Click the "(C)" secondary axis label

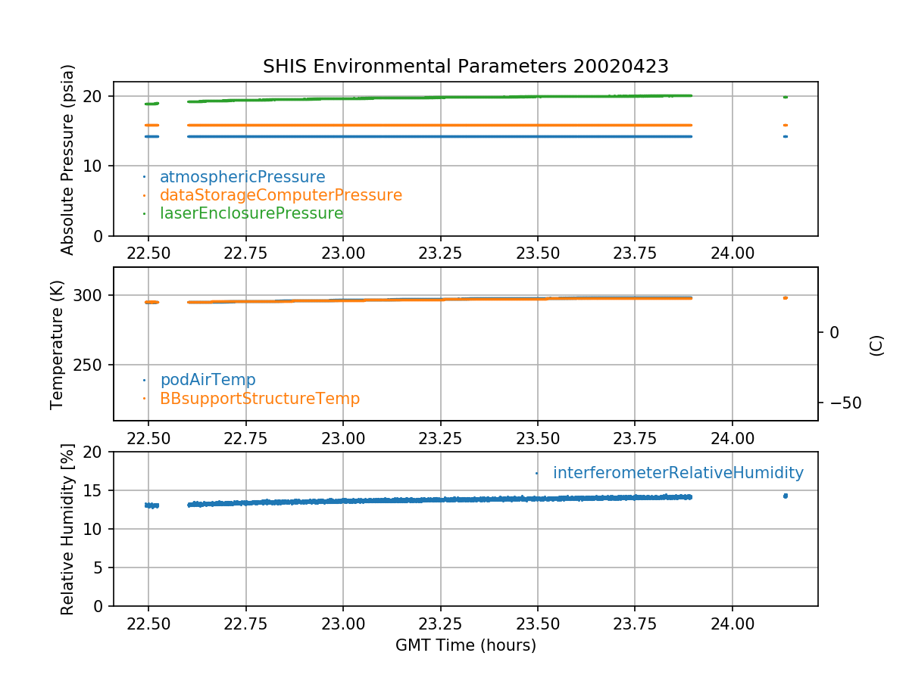876,344
